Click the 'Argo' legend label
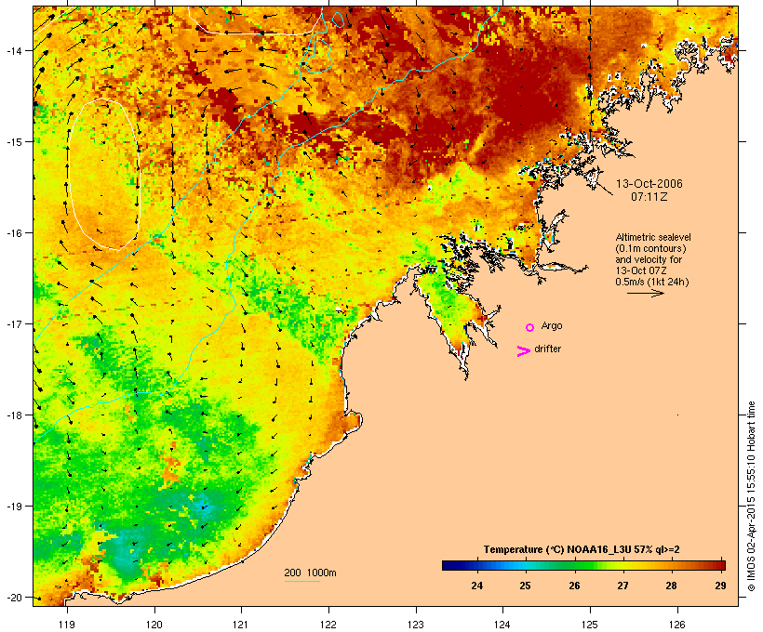The image size is (763, 632). 552,325
